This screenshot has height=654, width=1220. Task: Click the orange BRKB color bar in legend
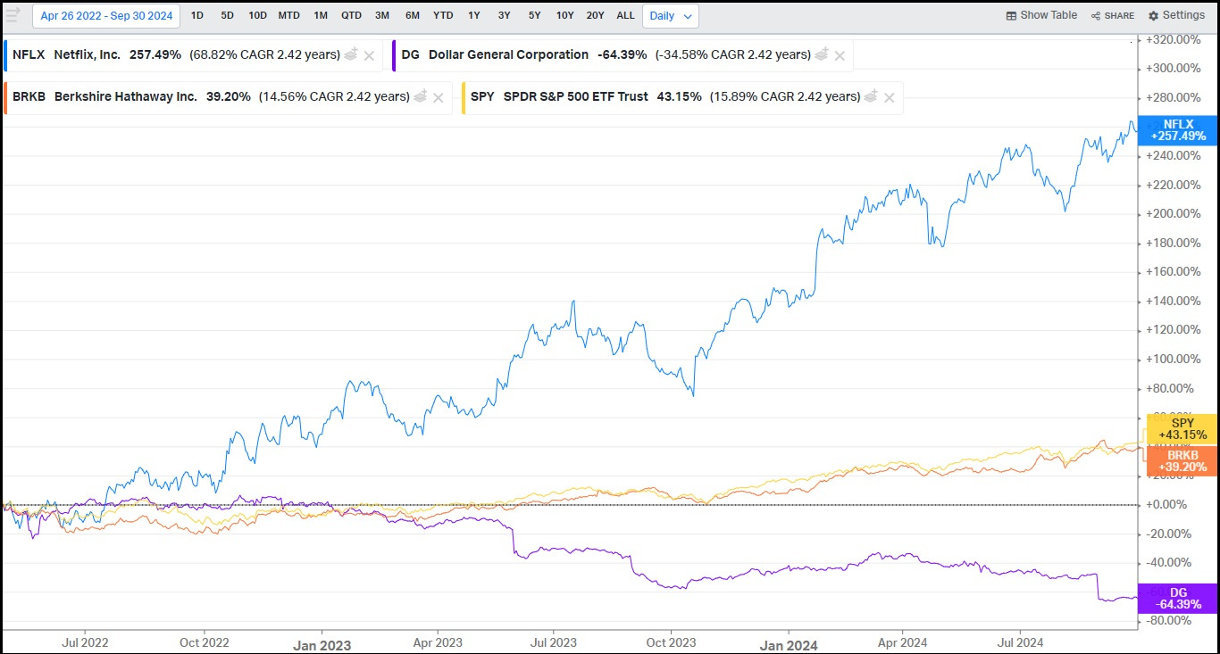(5, 97)
